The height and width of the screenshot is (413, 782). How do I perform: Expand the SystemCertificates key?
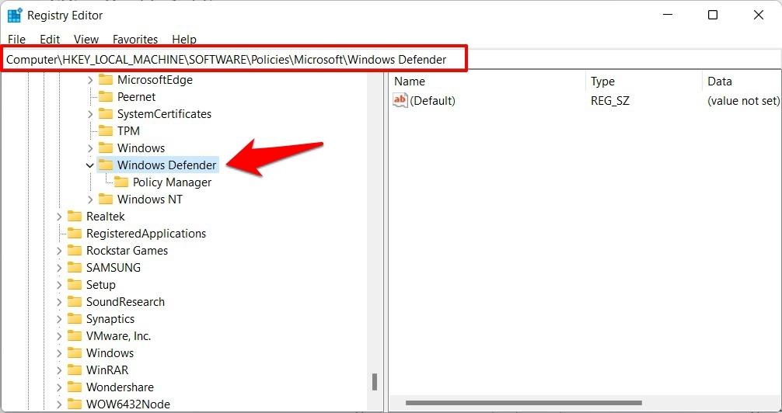[x=89, y=114]
